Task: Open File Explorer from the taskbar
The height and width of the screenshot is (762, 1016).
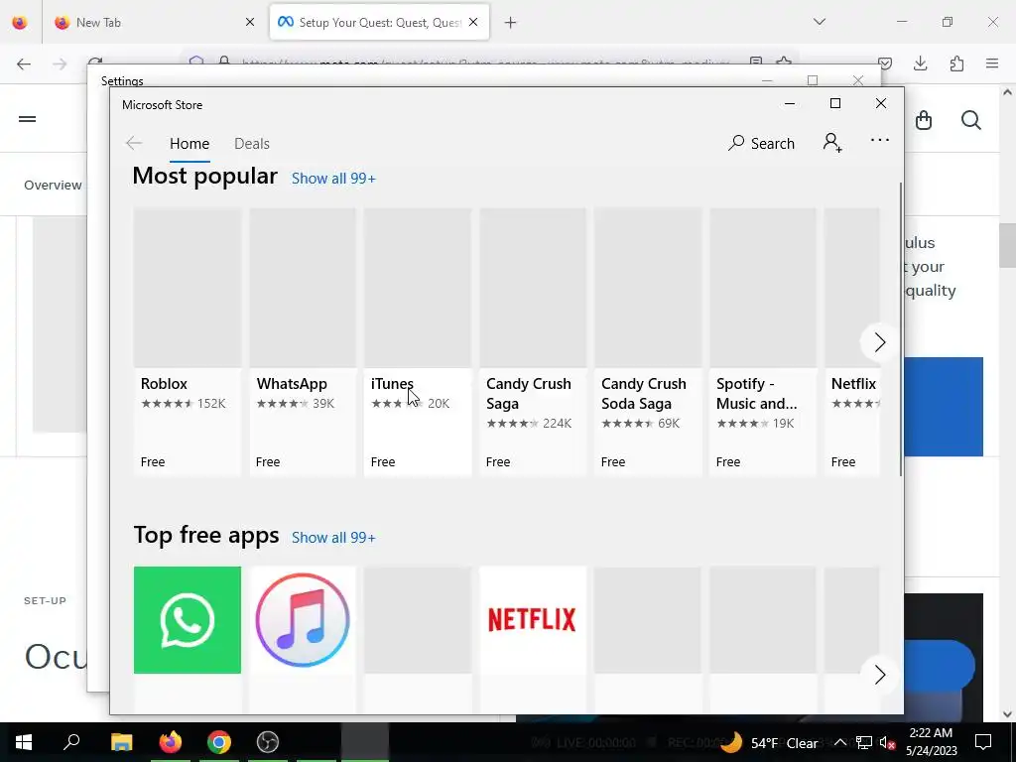Action: click(121, 742)
